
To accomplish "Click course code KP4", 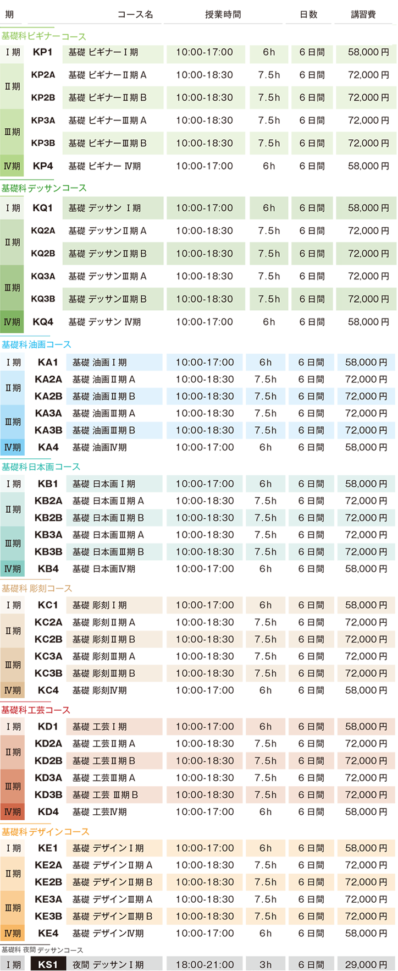I will pyautogui.click(x=42, y=166).
